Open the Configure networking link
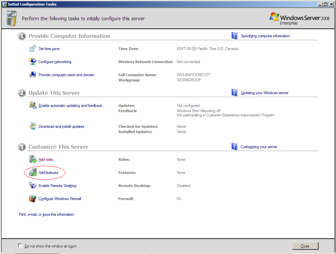336x254 pixels. click(x=55, y=62)
